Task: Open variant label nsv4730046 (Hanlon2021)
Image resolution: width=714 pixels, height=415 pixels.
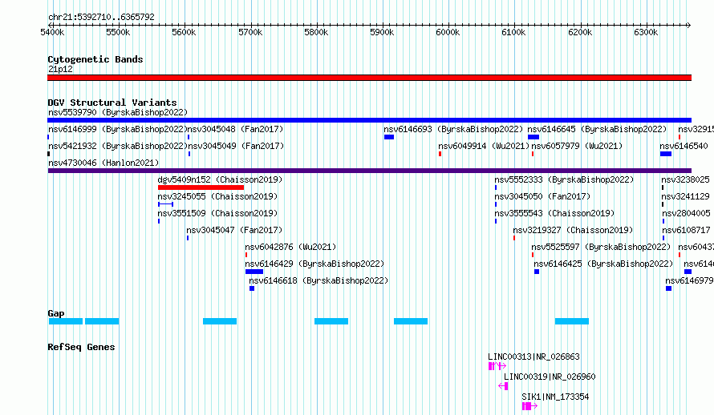Action: click(103, 163)
